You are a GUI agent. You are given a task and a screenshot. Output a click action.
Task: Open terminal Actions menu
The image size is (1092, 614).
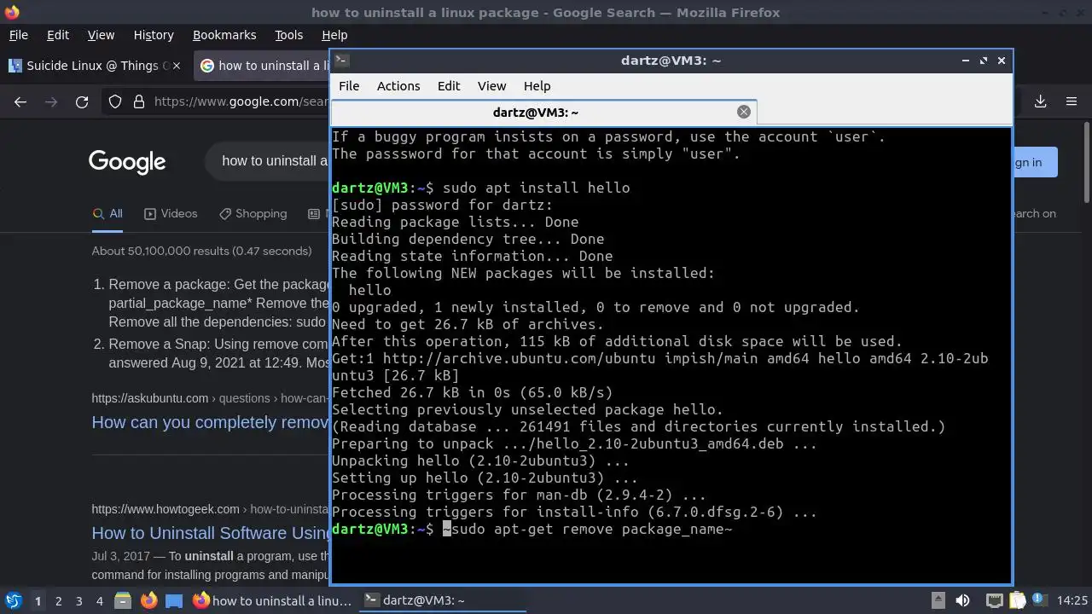point(398,85)
